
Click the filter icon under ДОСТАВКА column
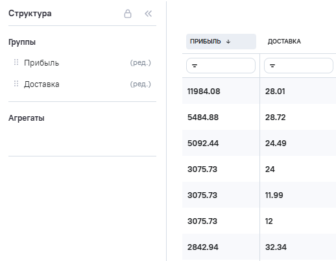[x=272, y=66]
